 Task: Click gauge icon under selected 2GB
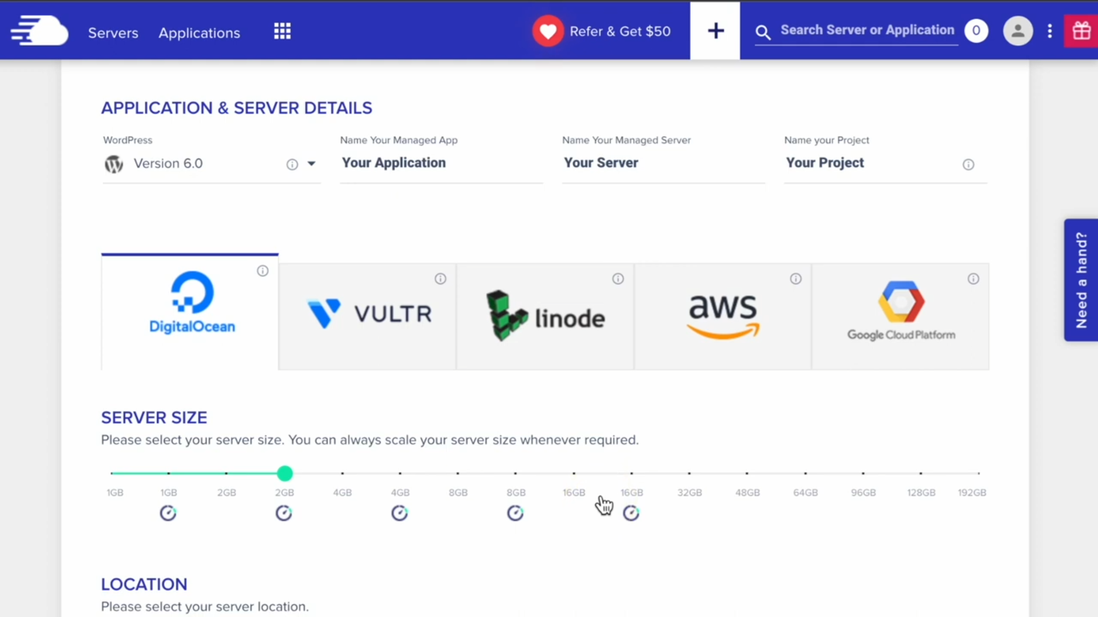click(284, 513)
